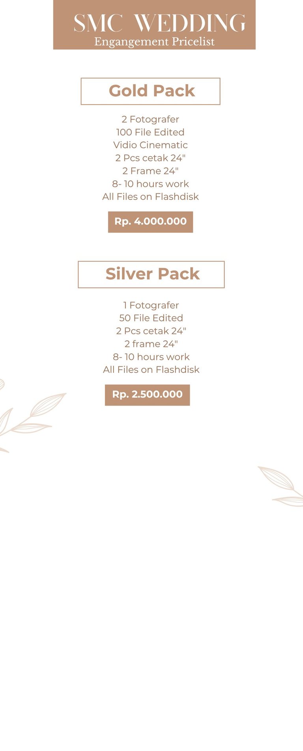Click the right leaf decoration
303x751 pixels.
click(281, 486)
